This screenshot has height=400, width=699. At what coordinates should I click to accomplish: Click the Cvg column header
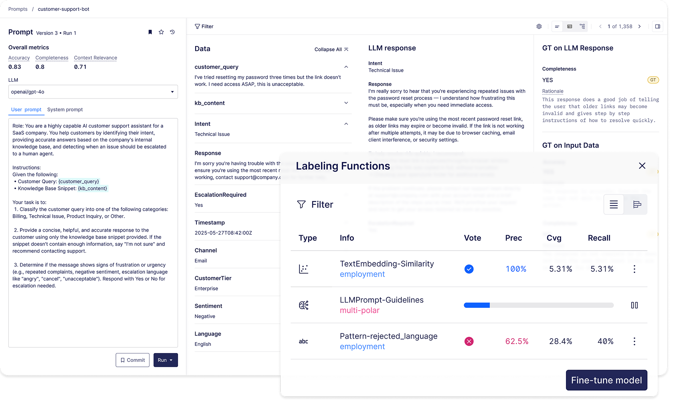point(554,238)
